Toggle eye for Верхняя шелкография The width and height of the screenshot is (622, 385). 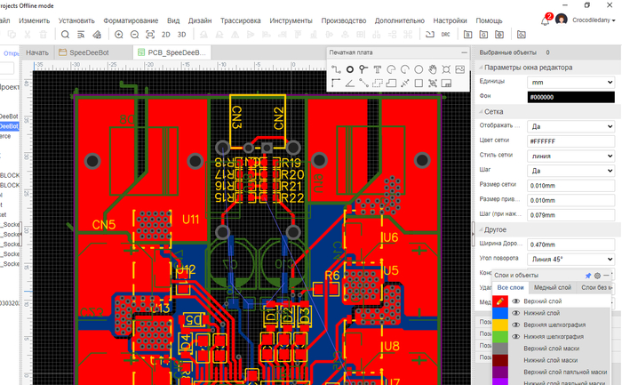(x=515, y=325)
